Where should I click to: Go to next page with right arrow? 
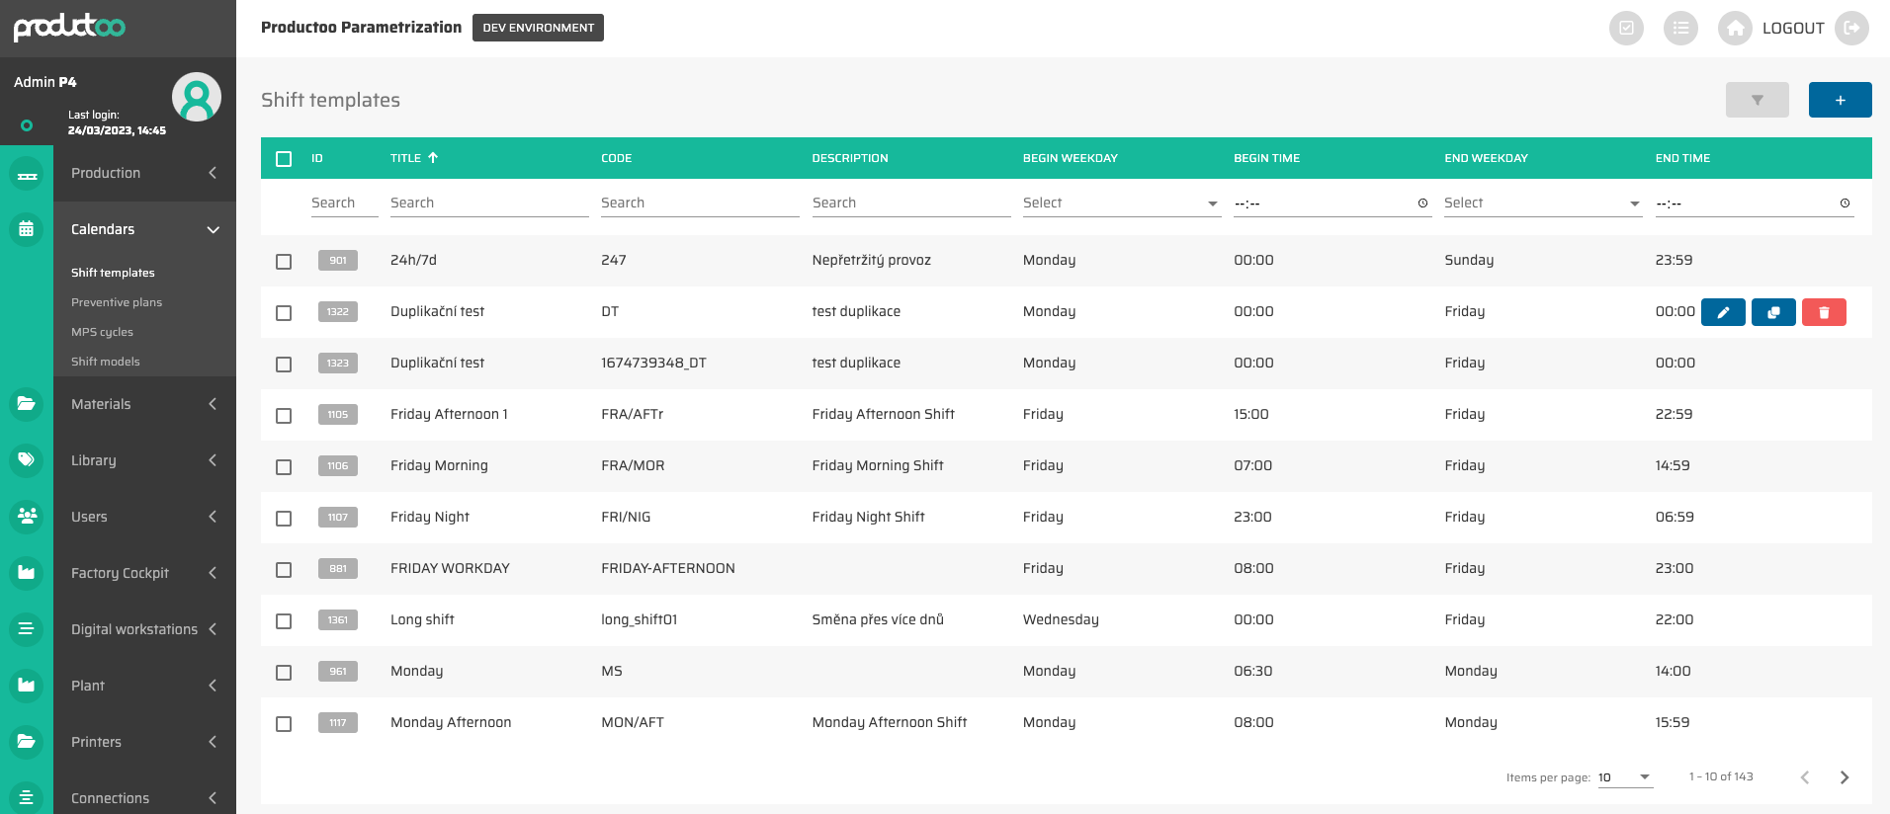(1844, 777)
